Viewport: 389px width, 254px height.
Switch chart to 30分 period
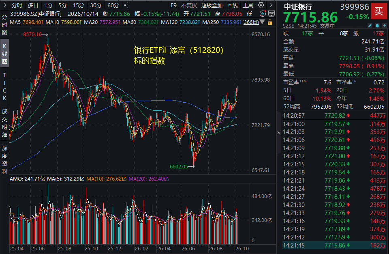(96, 5)
